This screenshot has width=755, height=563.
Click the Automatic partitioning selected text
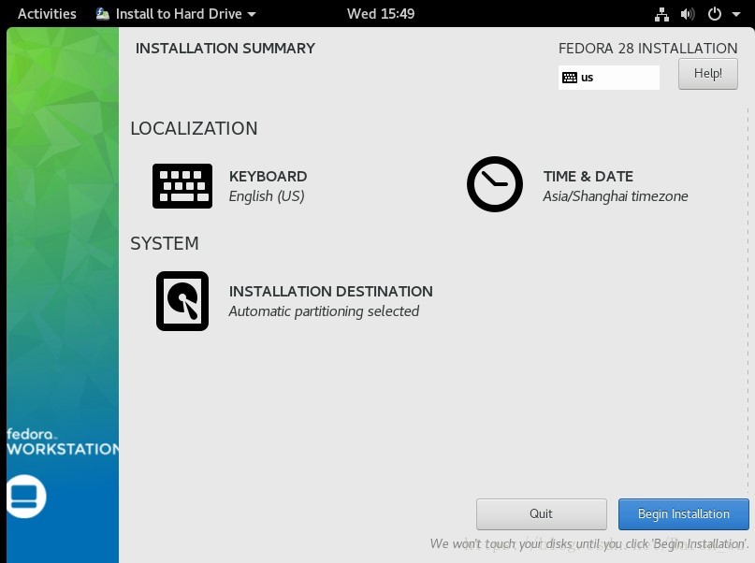click(x=324, y=311)
